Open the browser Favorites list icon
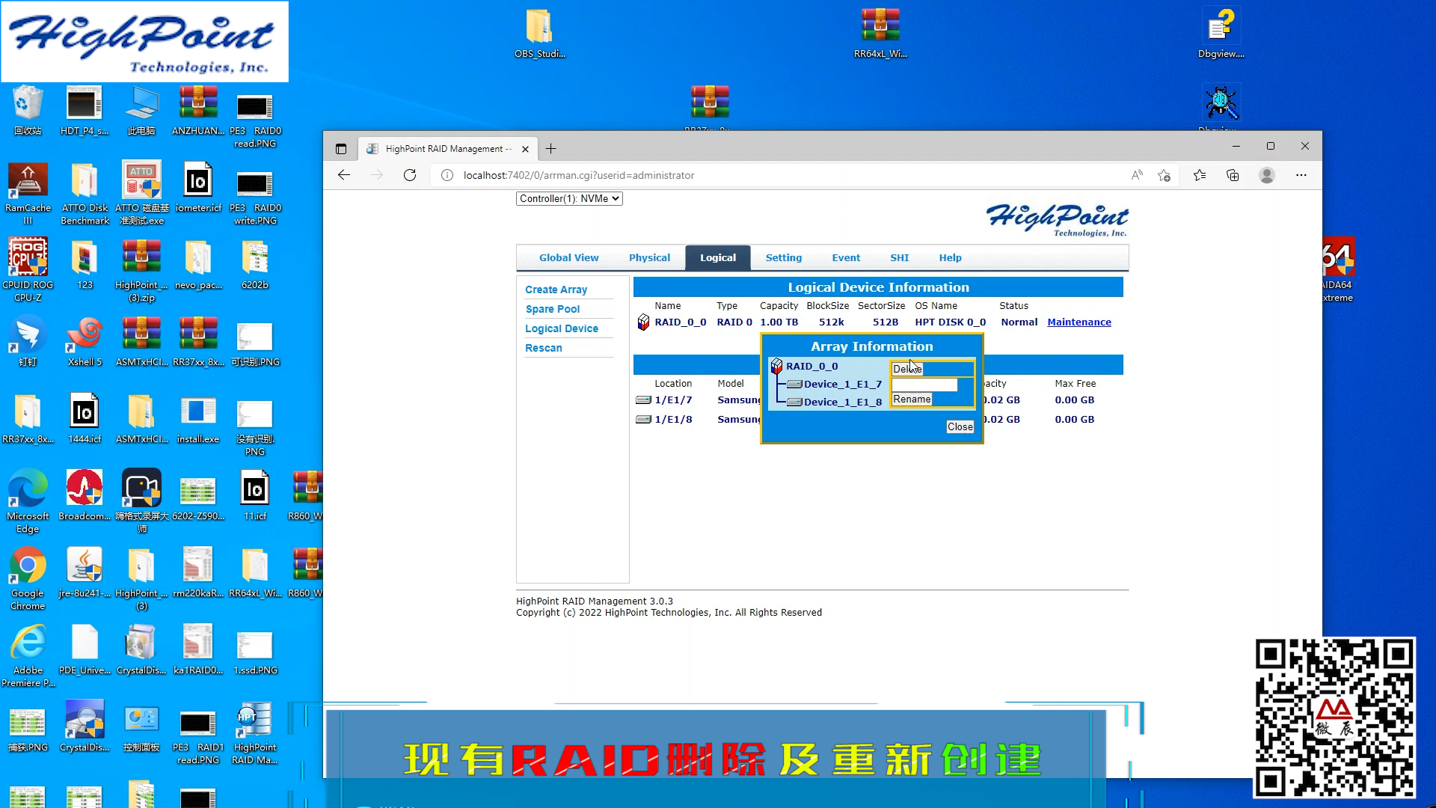Screen dimensions: 1436x808 [1200, 175]
